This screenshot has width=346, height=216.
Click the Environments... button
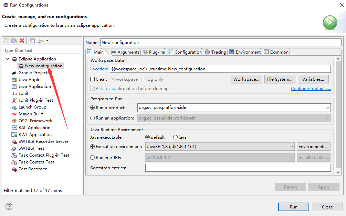pyautogui.click(x=313, y=146)
